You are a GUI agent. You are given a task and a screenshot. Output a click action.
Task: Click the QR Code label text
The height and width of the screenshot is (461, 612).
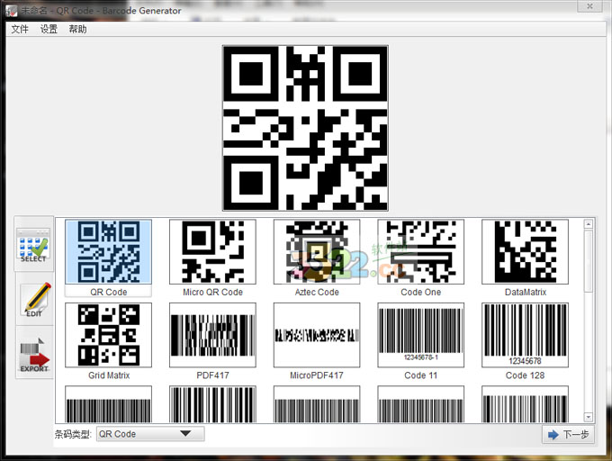pyautogui.click(x=109, y=292)
